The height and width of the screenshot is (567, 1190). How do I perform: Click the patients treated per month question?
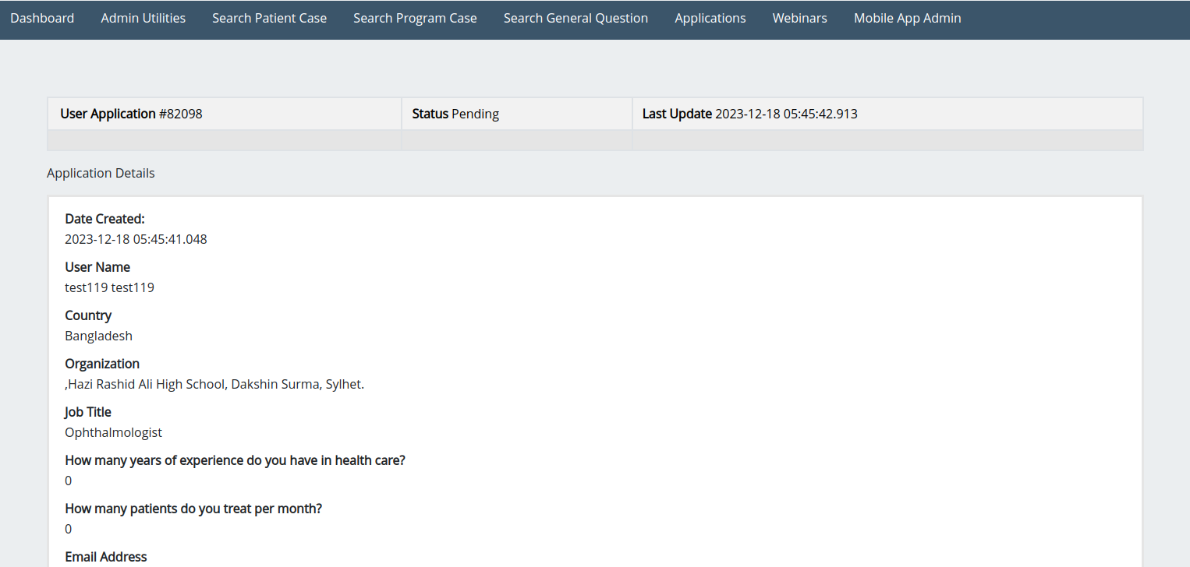click(x=193, y=509)
